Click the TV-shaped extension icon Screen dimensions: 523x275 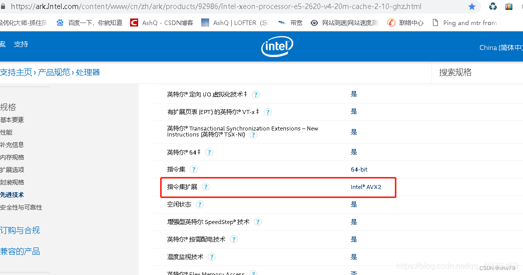point(509,6)
